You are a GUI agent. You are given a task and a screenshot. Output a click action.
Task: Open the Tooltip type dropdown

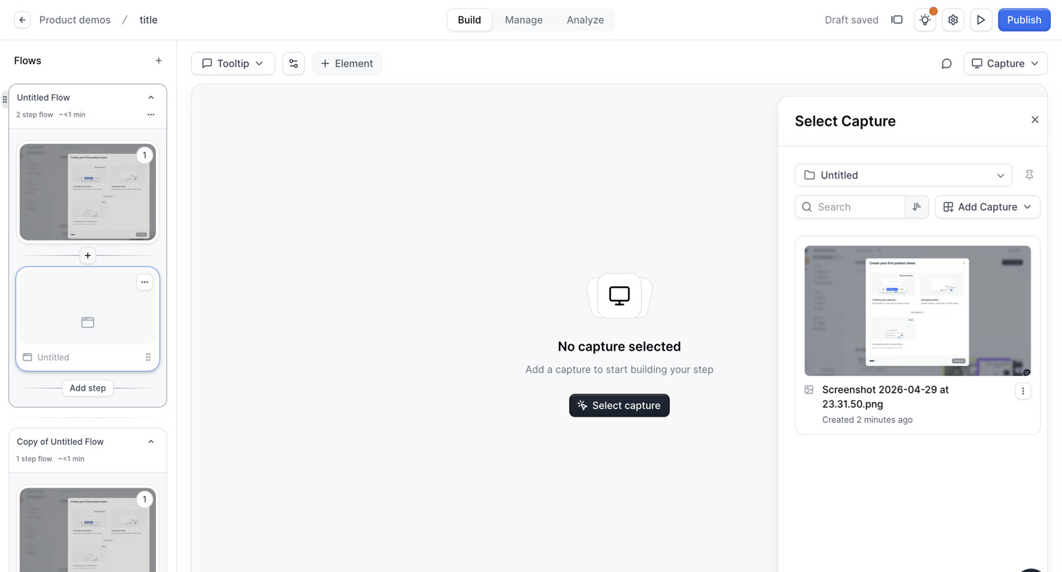pos(233,63)
